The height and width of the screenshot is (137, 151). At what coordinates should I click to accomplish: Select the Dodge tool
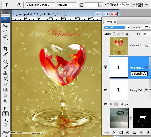tap(5, 101)
